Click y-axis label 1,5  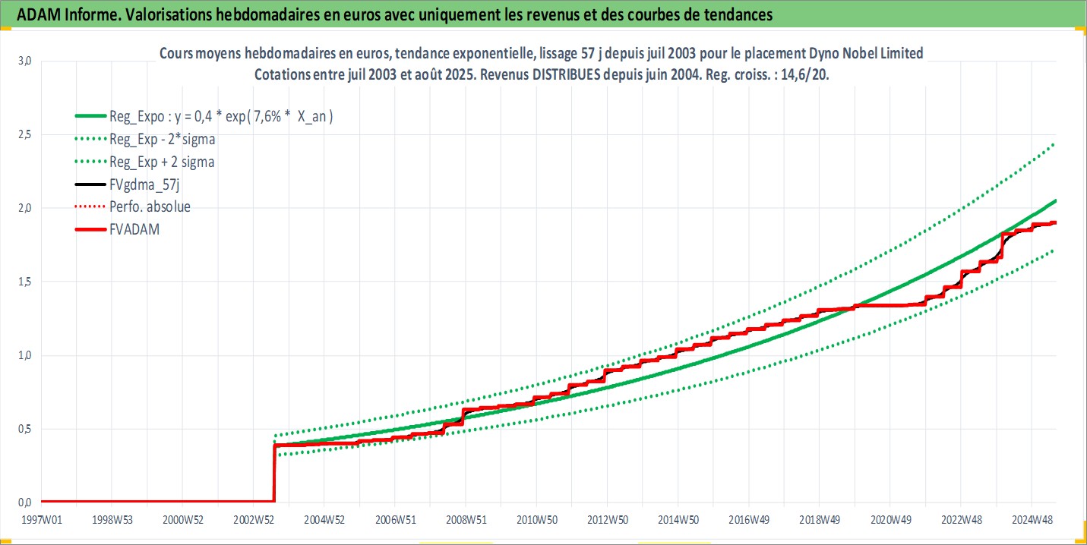24,282
